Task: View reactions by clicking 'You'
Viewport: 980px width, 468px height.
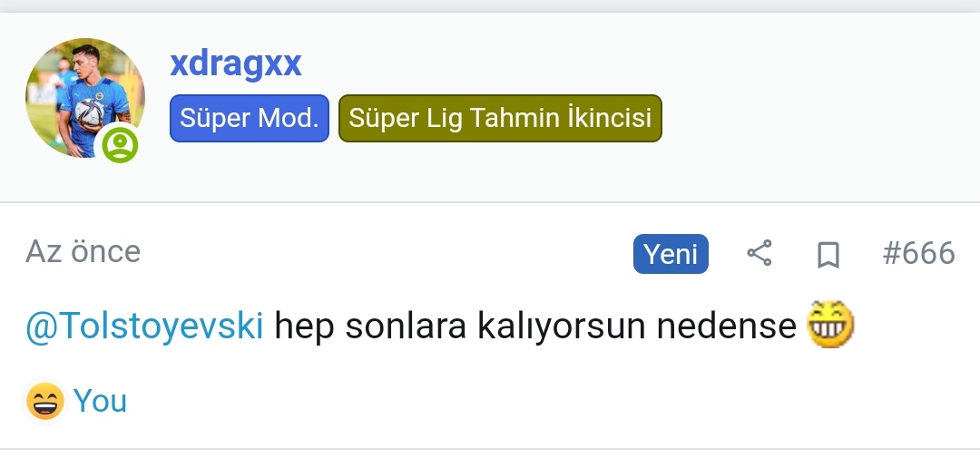Action: (100, 401)
